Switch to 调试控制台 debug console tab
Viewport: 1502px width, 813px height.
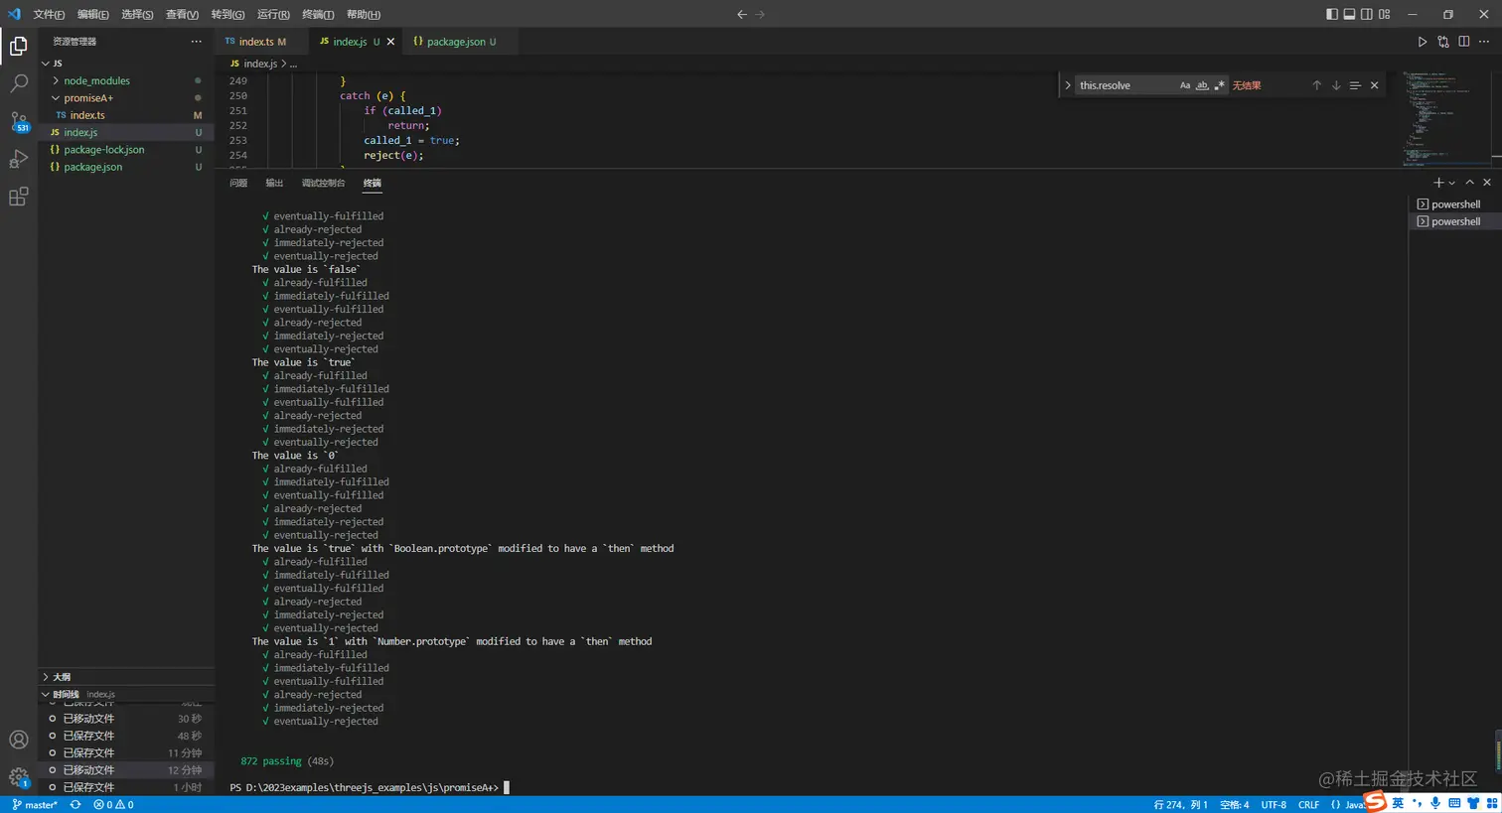click(323, 183)
